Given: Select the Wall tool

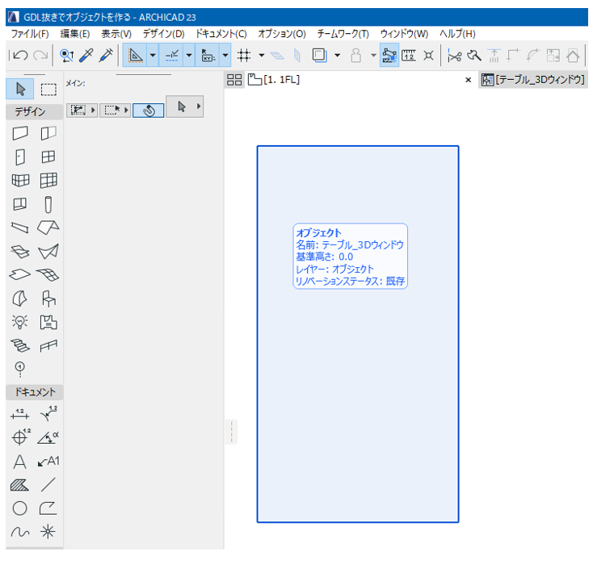Looking at the screenshot, I should 20,133.
